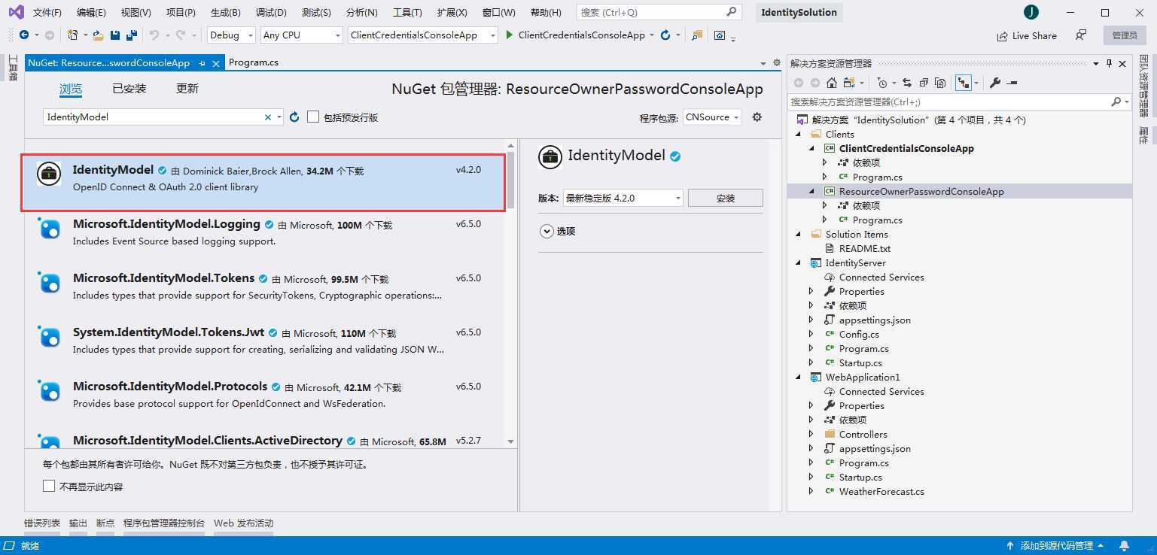
Task: Open the startup project dropdown
Action: click(423, 35)
